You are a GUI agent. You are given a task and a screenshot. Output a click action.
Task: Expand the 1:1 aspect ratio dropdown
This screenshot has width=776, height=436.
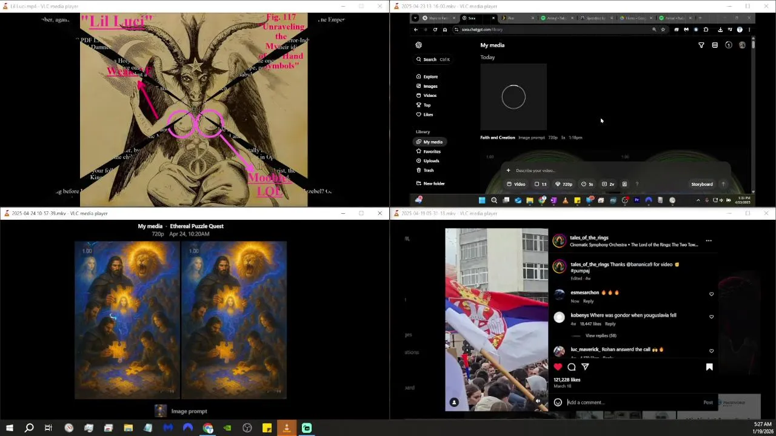point(541,184)
